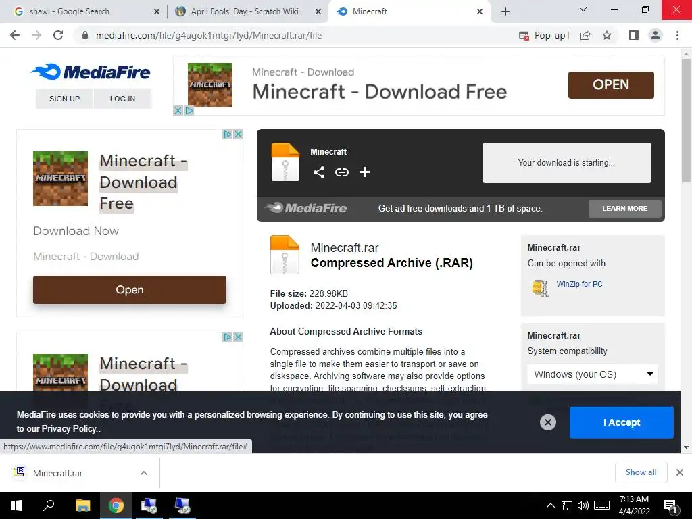Open the Chrome tab search chevron
The width and height of the screenshot is (692, 519).
pyautogui.click(x=583, y=9)
